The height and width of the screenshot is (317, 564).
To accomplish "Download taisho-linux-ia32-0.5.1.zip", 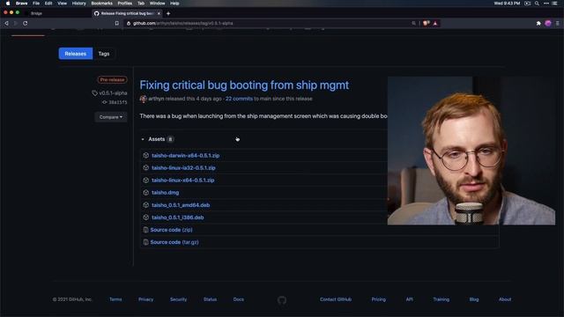I will click(183, 168).
